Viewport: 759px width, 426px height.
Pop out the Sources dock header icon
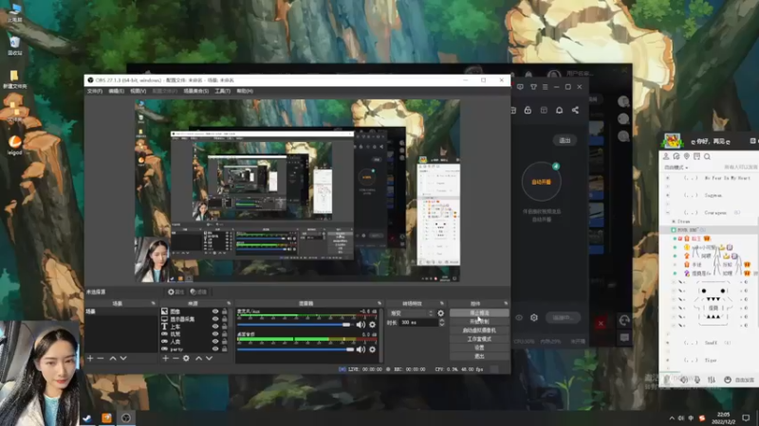tap(229, 303)
